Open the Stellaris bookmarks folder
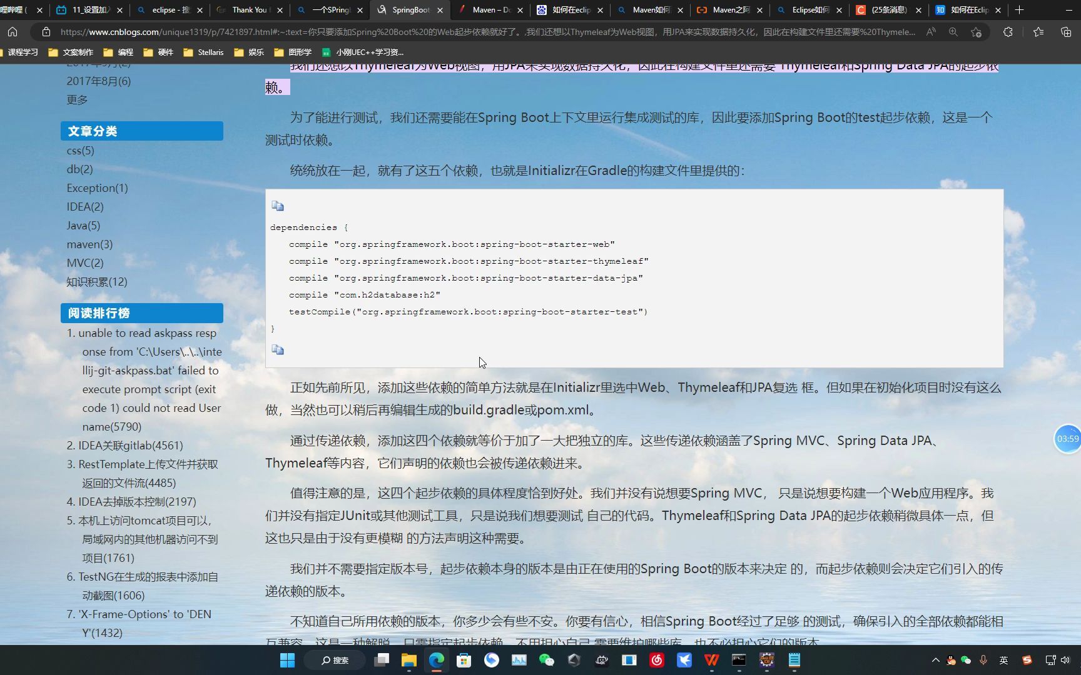Viewport: 1081px width, 675px height. click(203, 52)
